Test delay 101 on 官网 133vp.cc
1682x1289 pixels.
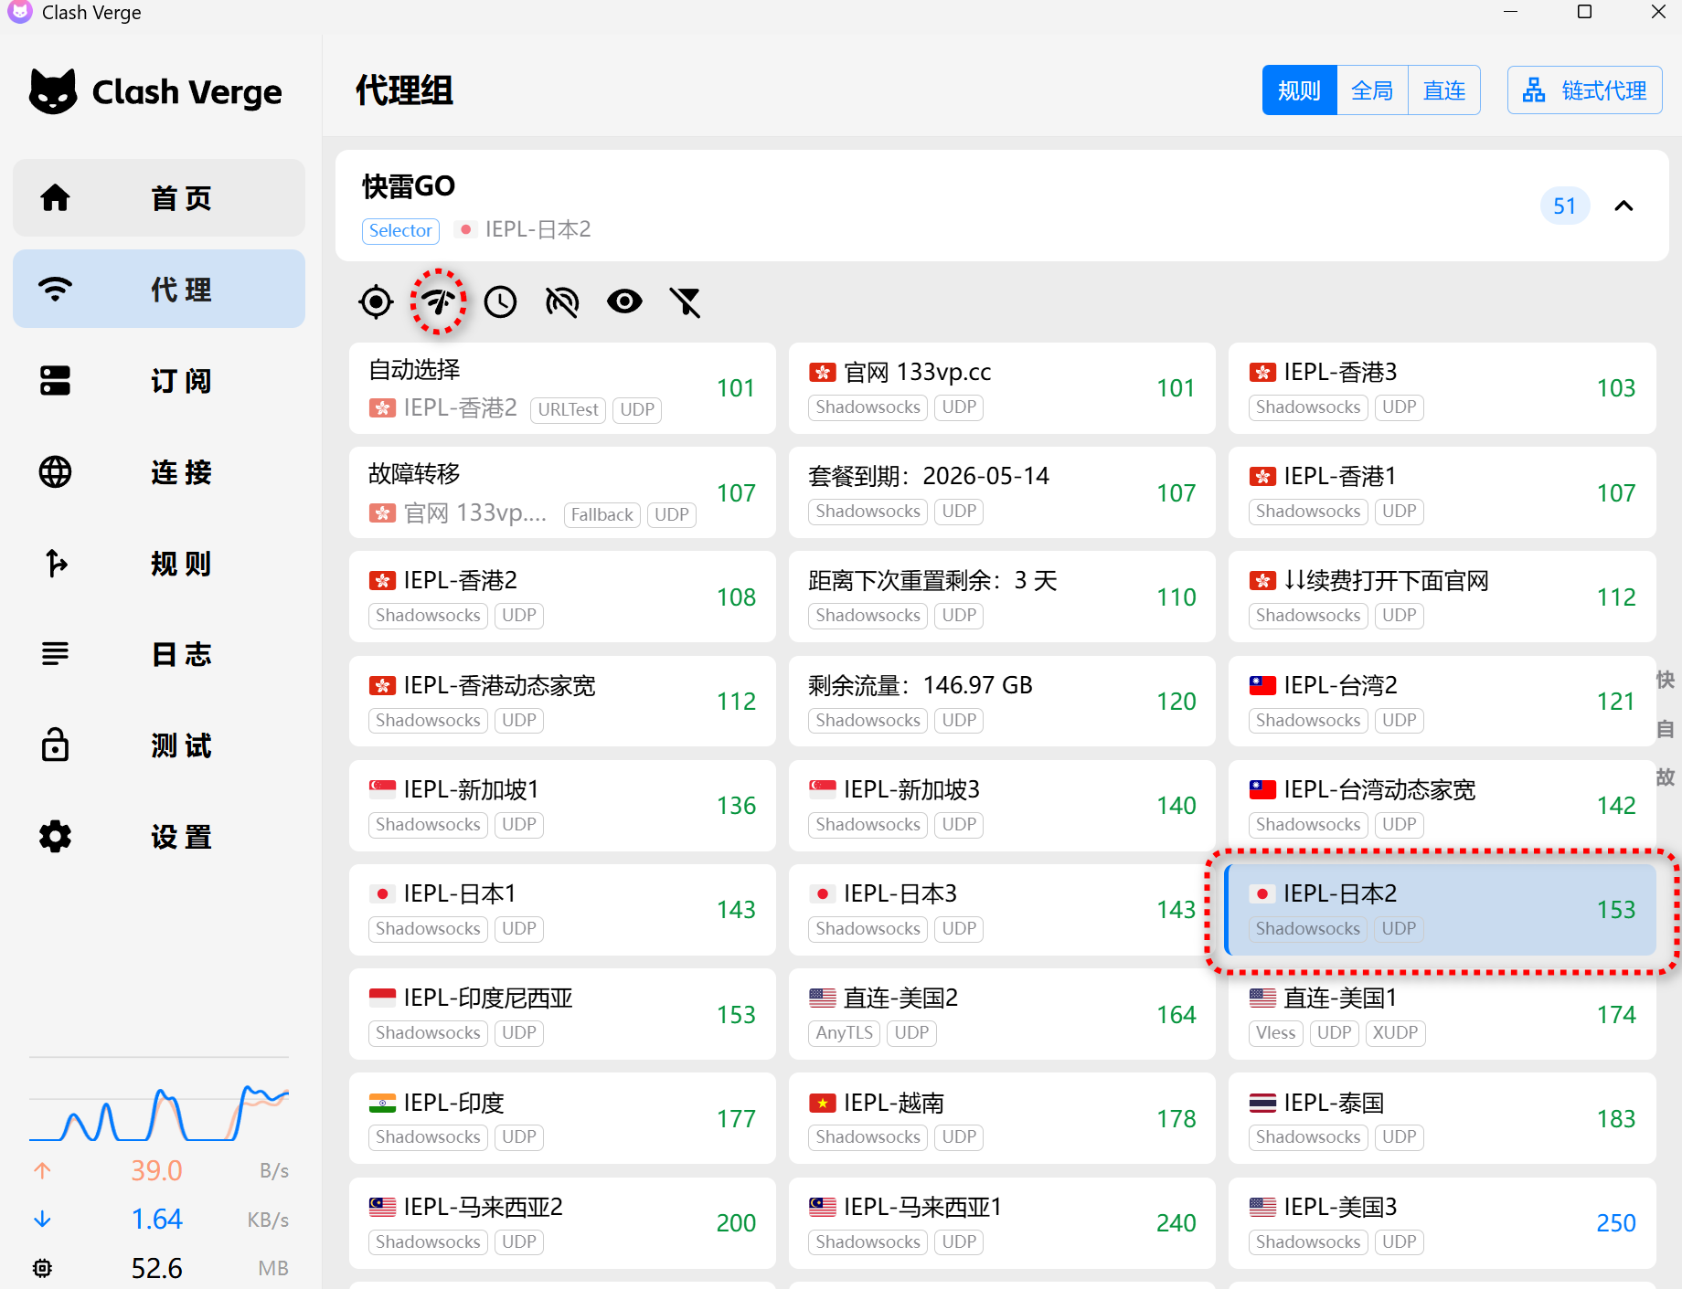point(1176,388)
